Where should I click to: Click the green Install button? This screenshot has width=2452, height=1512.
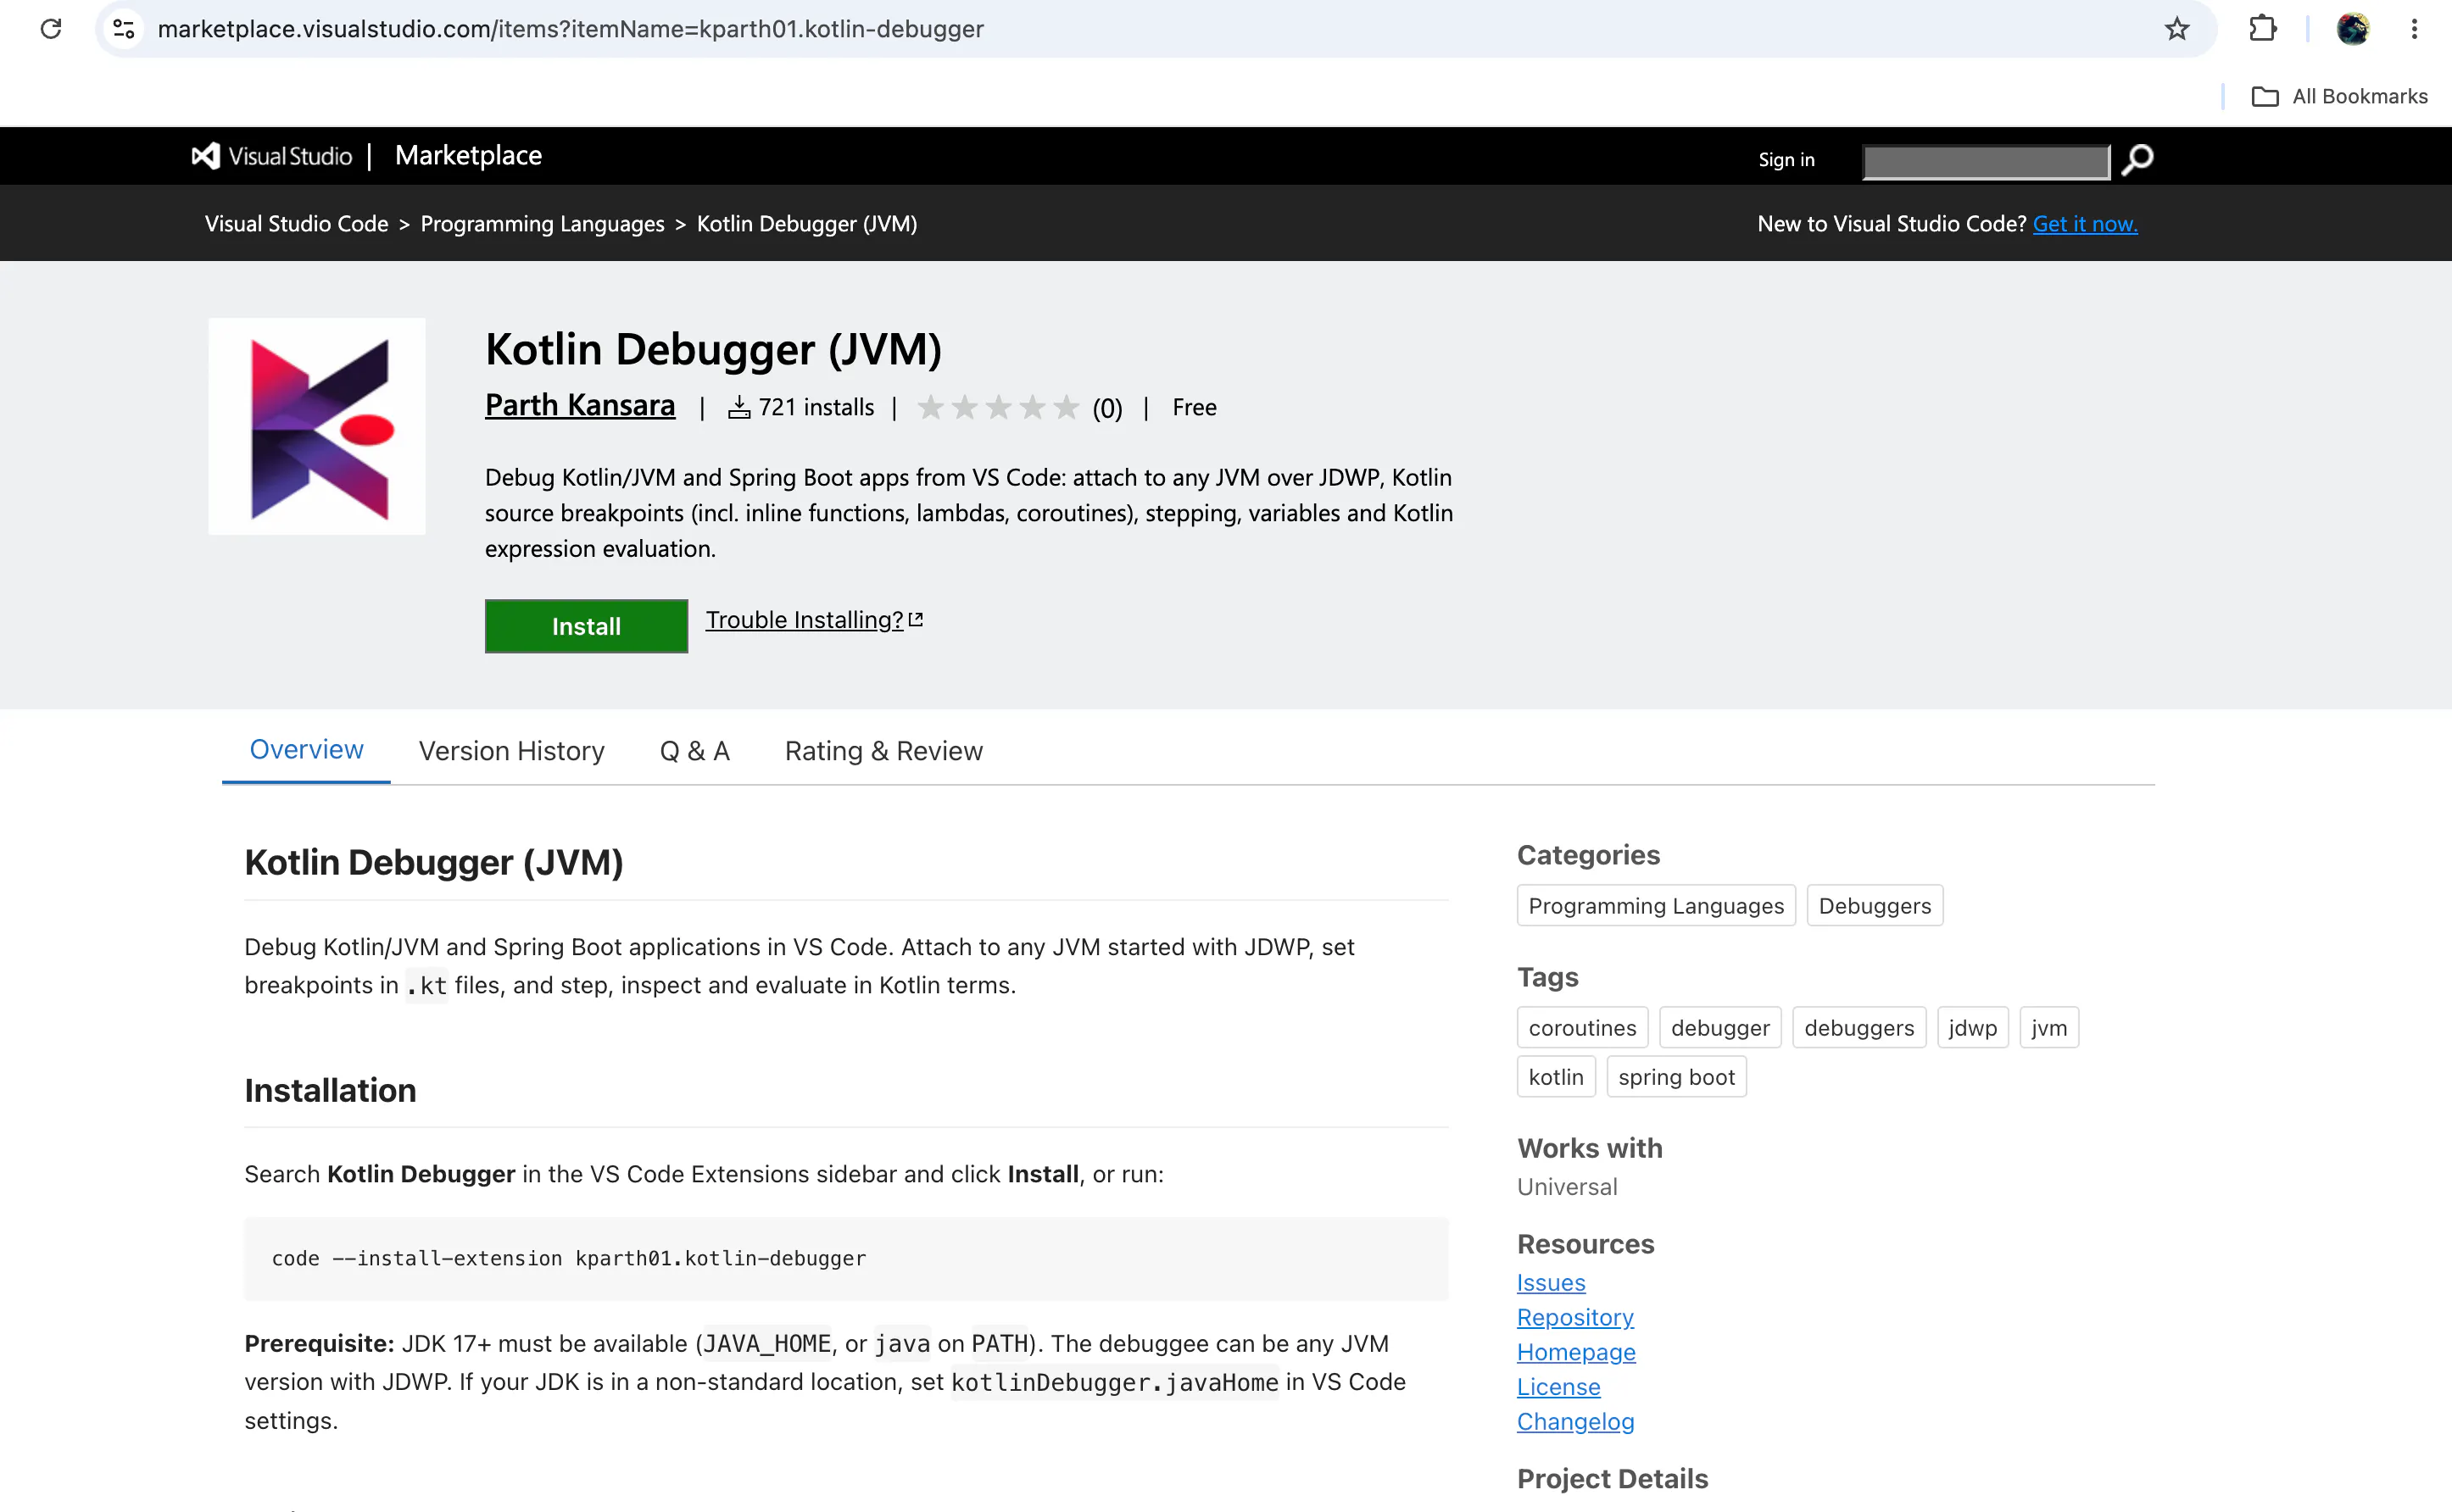pyautogui.click(x=586, y=626)
